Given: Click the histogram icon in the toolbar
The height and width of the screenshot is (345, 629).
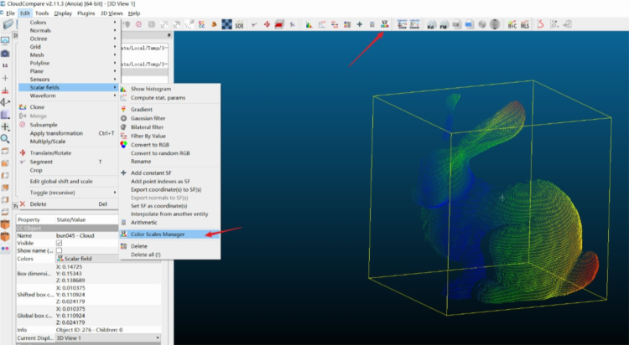Looking at the screenshot, I should [x=309, y=25].
